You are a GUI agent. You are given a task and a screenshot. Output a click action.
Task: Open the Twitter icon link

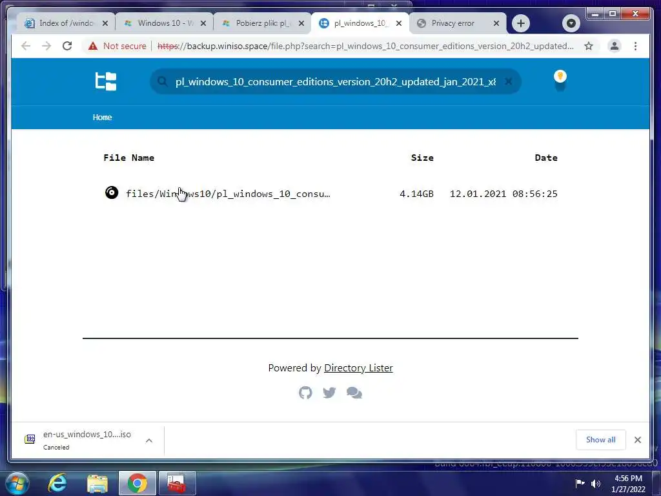click(329, 393)
